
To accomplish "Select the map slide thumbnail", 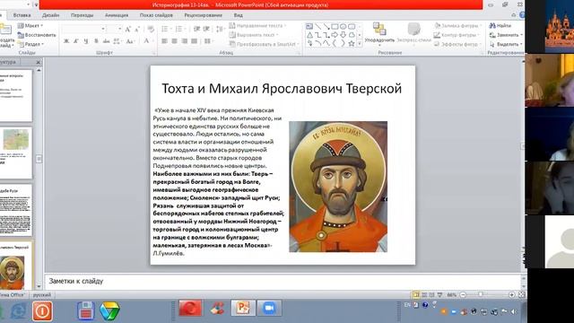I will [x=16, y=153].
